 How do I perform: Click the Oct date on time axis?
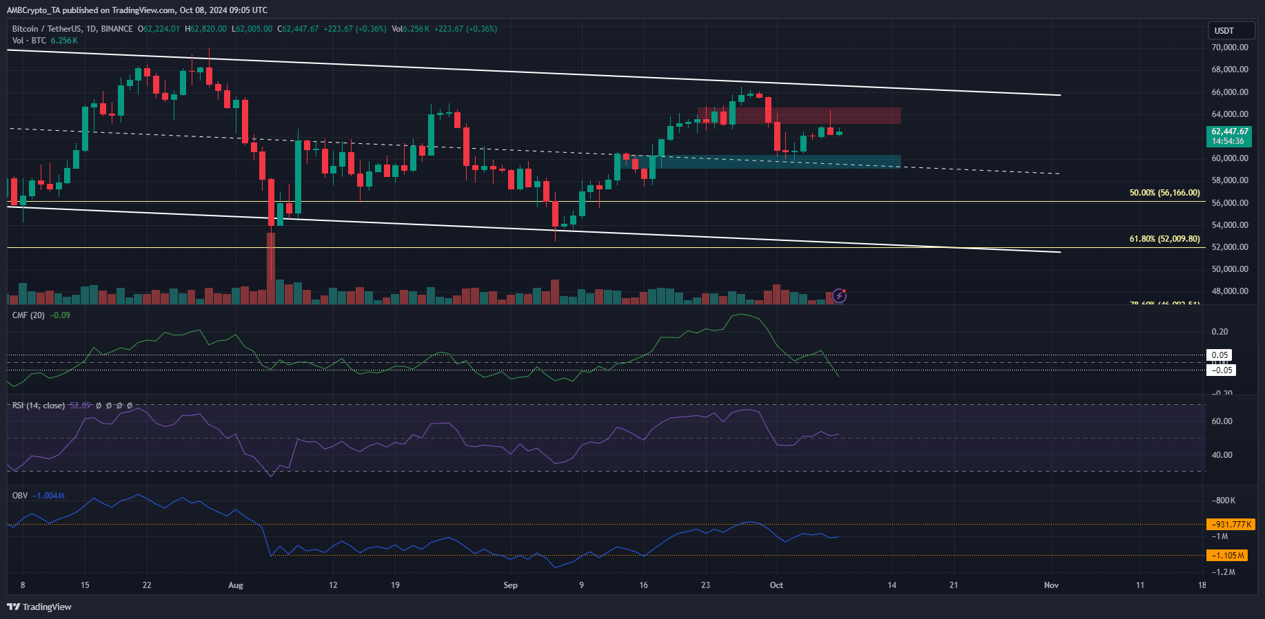(x=776, y=585)
